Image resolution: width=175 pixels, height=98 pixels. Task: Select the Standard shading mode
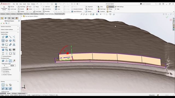pos(110,7)
